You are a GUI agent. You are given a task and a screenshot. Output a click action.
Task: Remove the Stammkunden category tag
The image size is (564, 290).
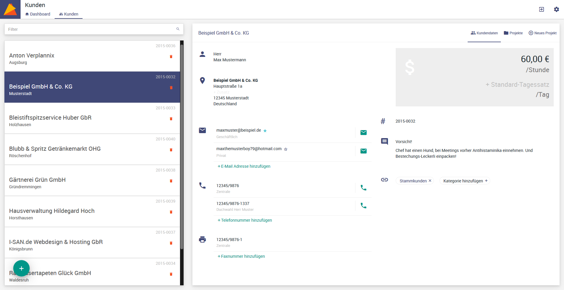[430, 181]
